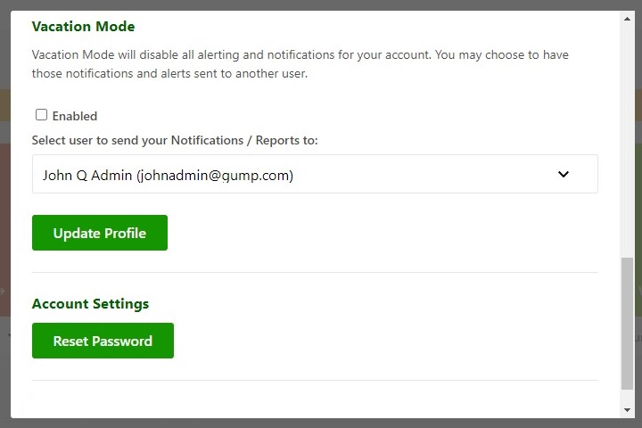This screenshot has height=428, width=642.
Task: Click the scrollbar down arrow
Action: [x=628, y=409]
